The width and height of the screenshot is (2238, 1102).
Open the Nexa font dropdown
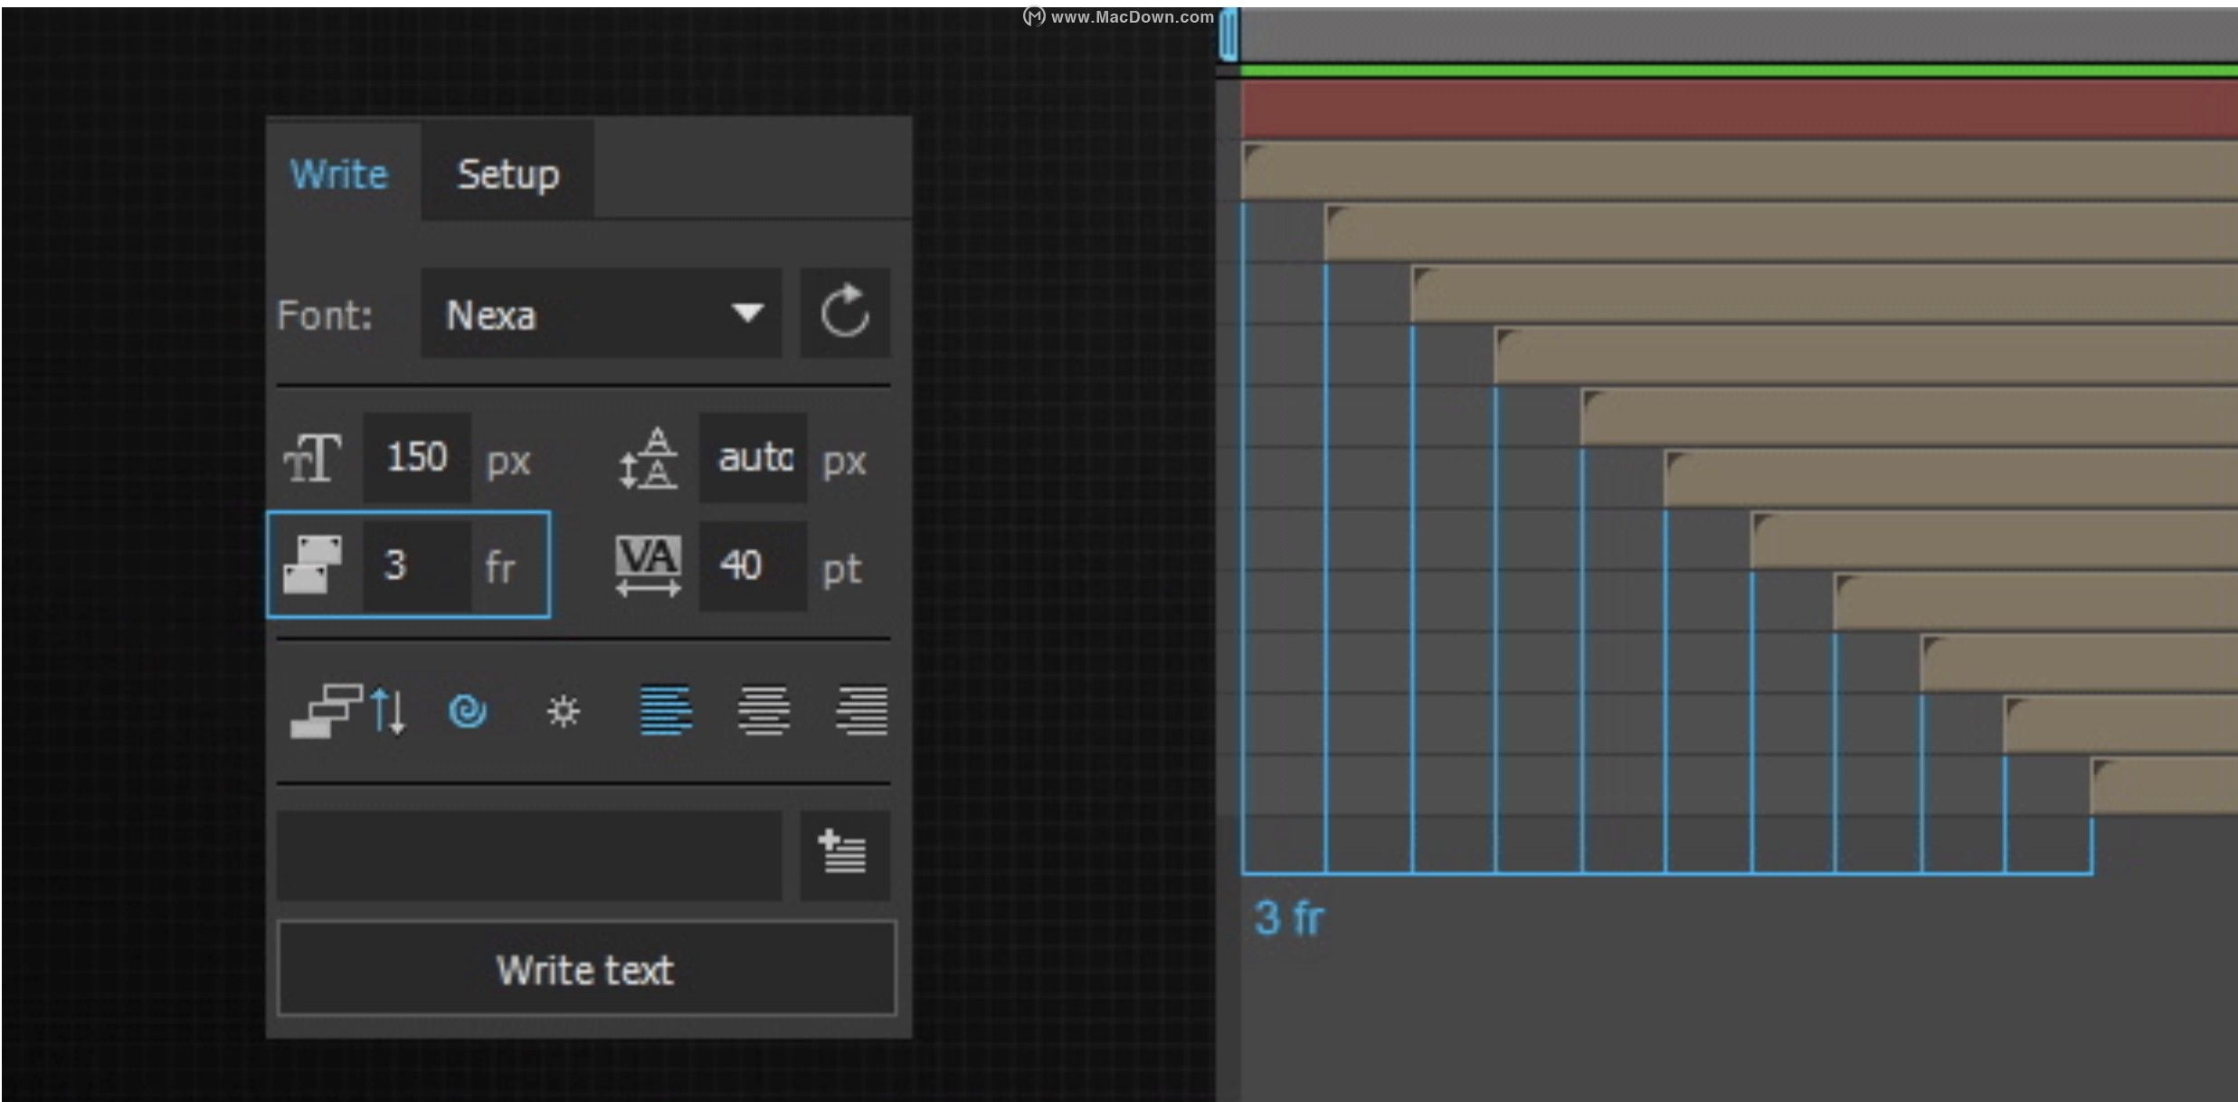tap(601, 314)
